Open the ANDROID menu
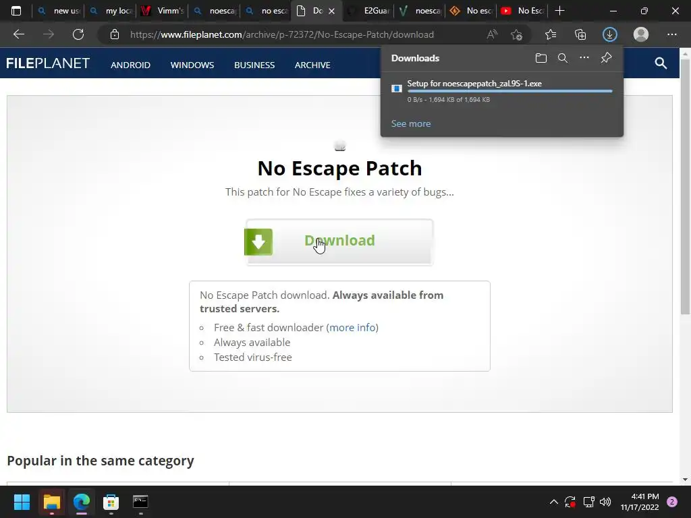 130,65
